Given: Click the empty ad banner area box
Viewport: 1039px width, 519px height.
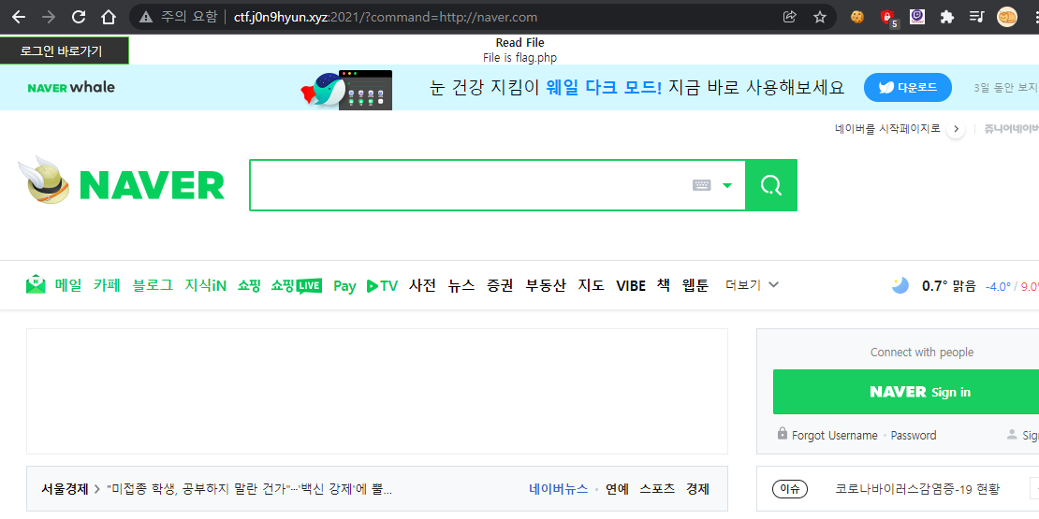Looking at the screenshot, I should (377, 391).
